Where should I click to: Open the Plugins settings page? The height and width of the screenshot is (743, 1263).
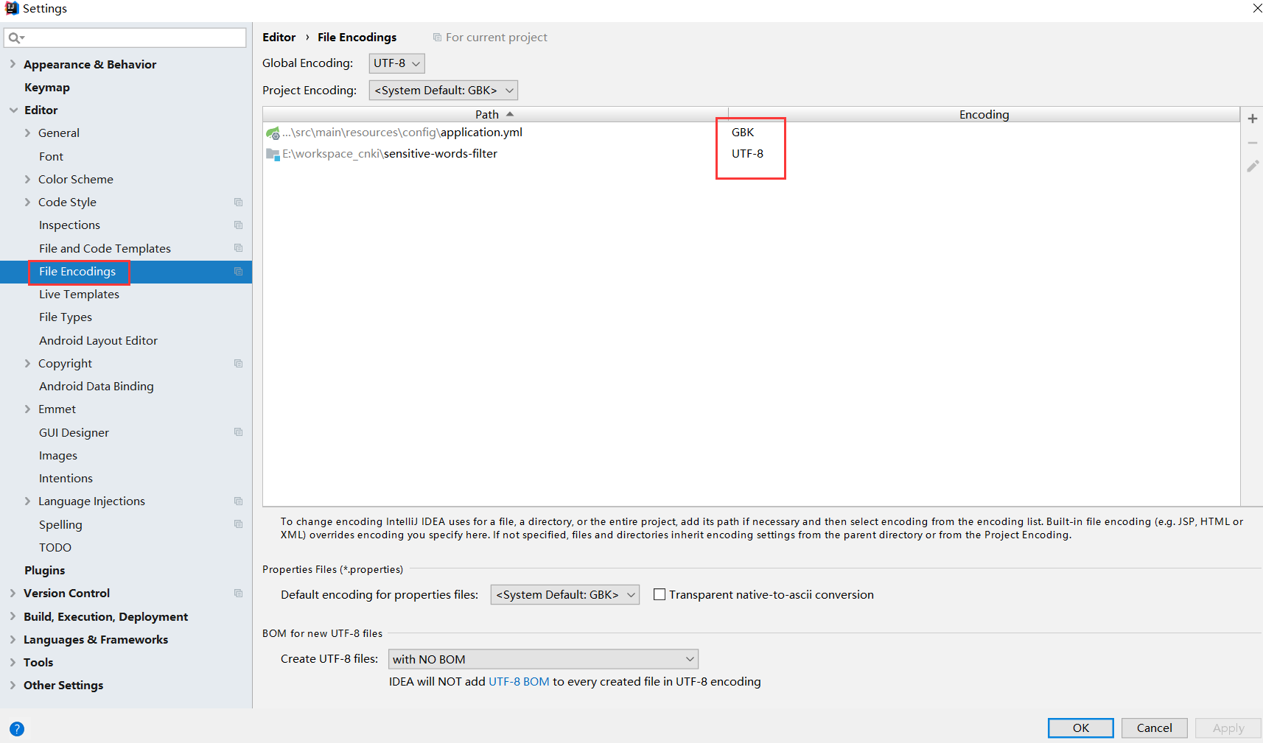tap(44, 570)
